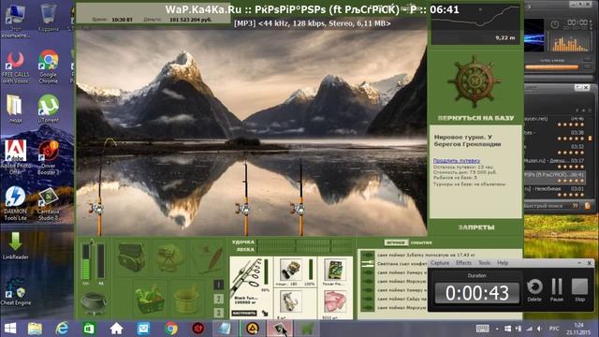Image resolution: width=599 pixels, height=337 pixels.
Task: Click Вернуться на базу button
Action: (x=475, y=118)
